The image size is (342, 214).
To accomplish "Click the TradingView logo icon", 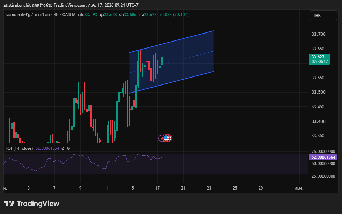I will (9, 204).
